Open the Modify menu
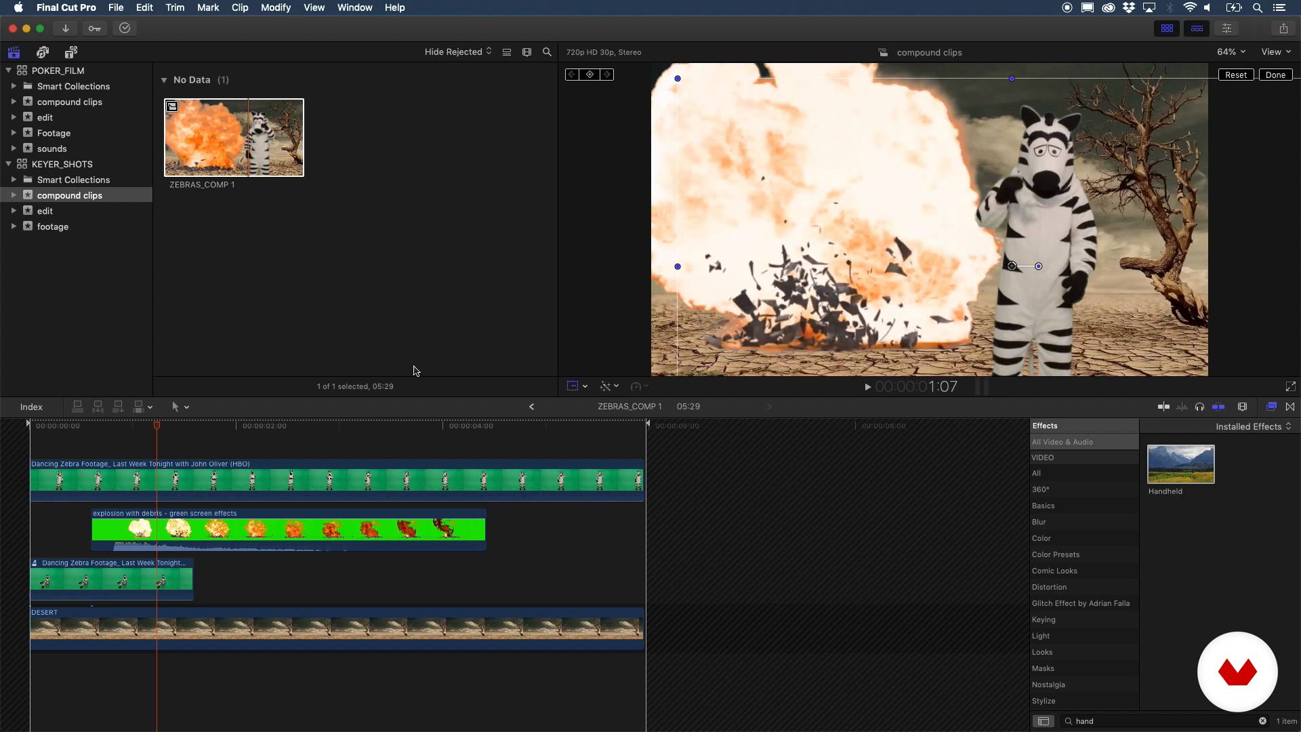 (276, 7)
